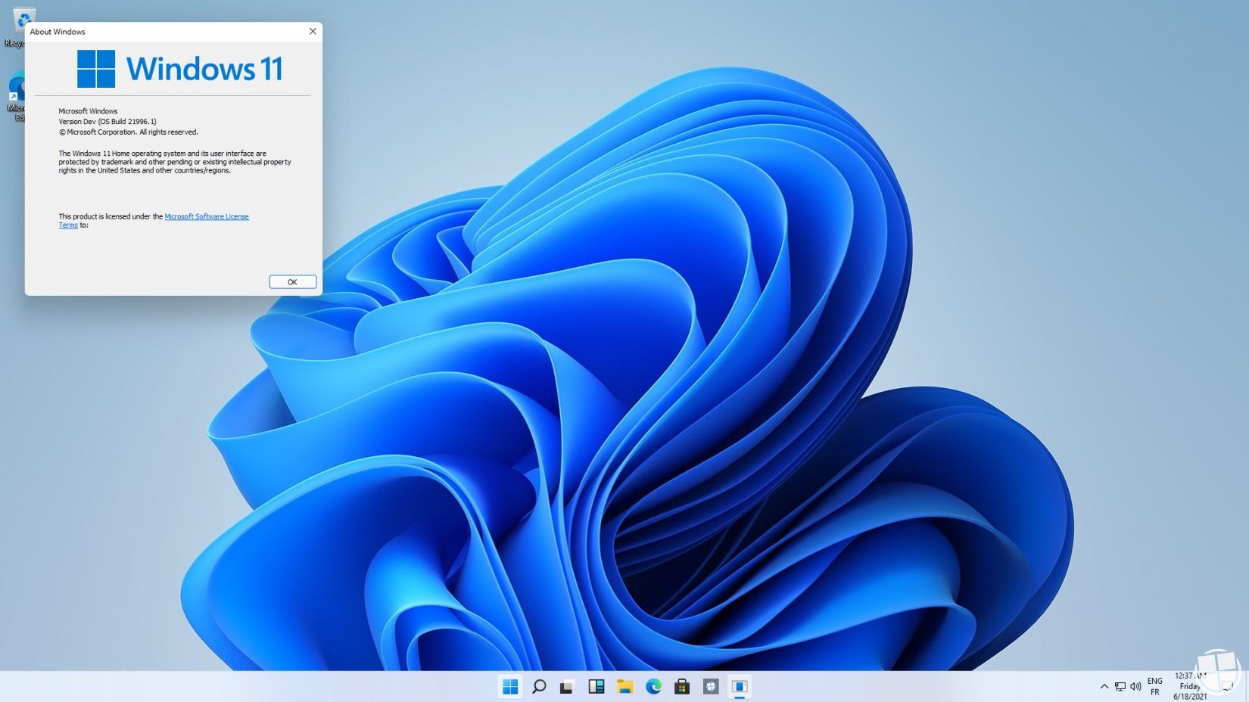Show the desktop via the taskbar corner
1249x702 pixels.
(x=1246, y=687)
